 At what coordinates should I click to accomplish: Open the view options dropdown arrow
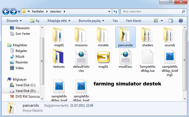162,21
